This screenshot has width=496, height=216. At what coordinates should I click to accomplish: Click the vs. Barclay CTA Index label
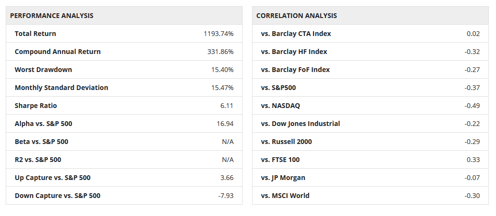point(296,34)
